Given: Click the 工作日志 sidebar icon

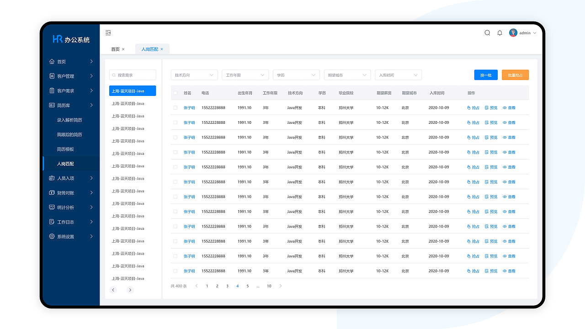Looking at the screenshot, I should 52,222.
